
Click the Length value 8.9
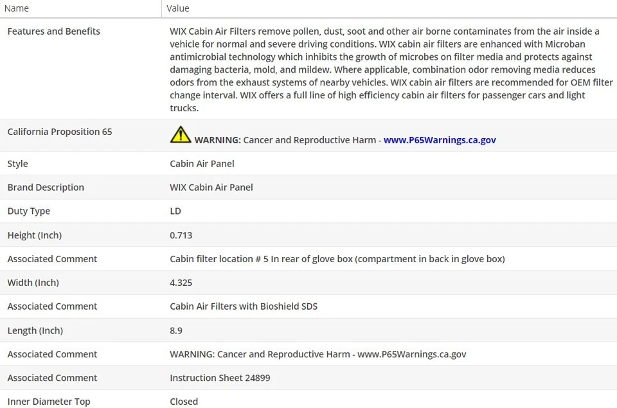point(176,330)
